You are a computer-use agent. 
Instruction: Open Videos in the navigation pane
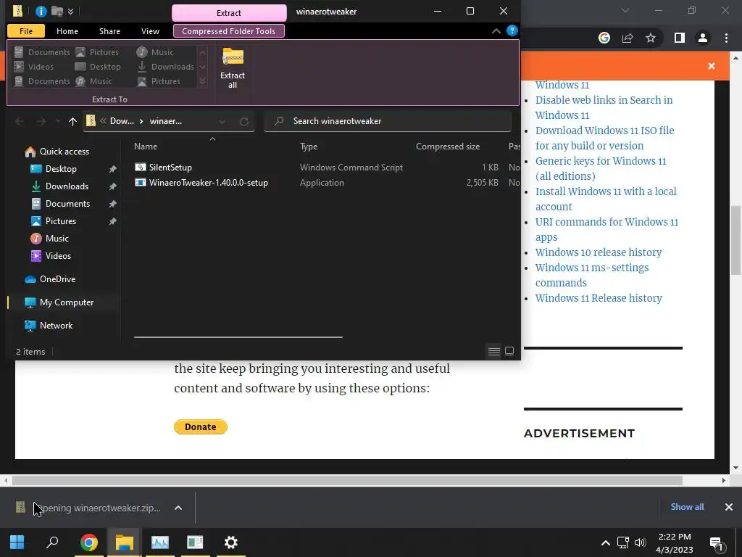(58, 256)
